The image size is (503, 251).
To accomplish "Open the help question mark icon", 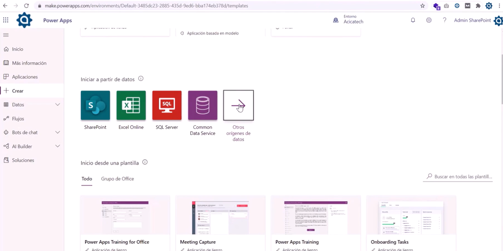I will (445, 20).
